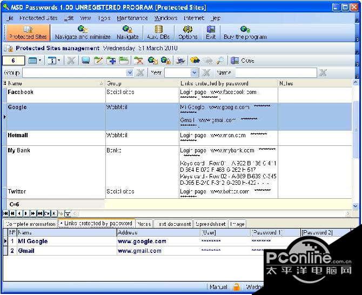
Task: Switch to Text document tab
Action: point(175,224)
